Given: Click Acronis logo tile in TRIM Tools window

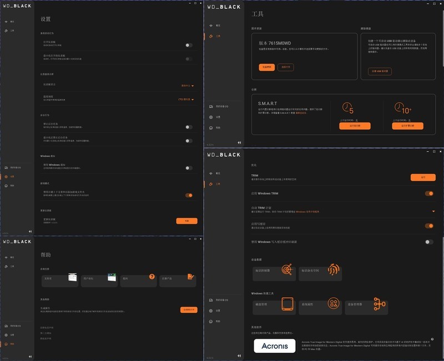Looking at the screenshot, I should point(275,346).
